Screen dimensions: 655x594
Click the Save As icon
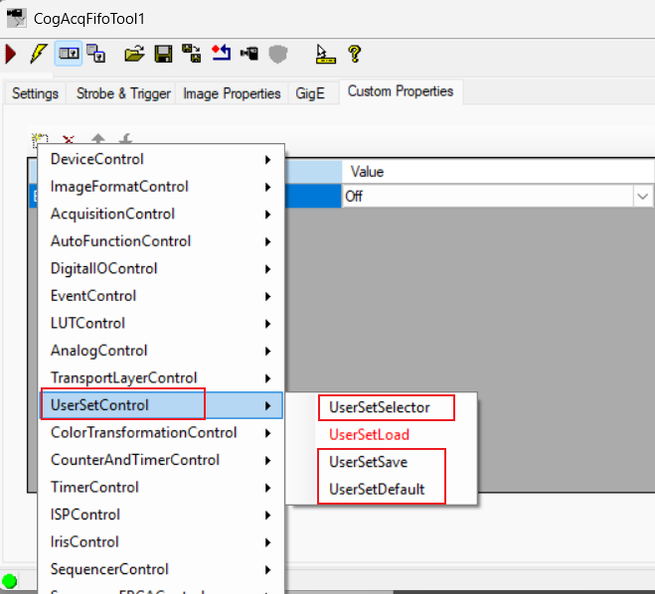(191, 54)
